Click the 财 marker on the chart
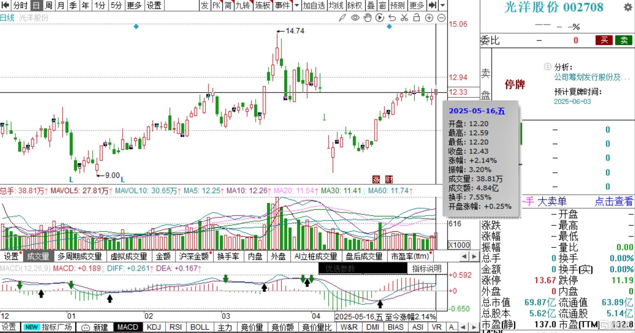635x333 pixels. (x=389, y=179)
